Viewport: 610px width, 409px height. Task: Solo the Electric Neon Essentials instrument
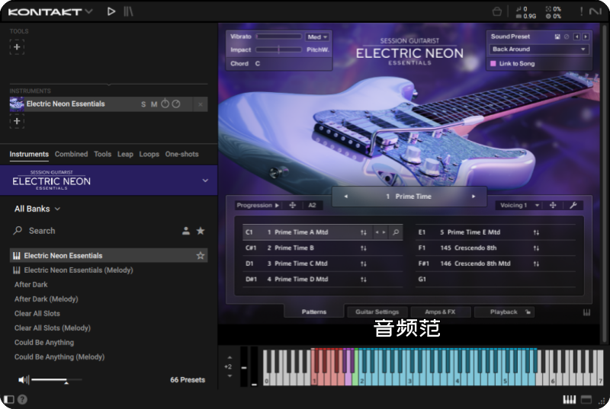143,104
